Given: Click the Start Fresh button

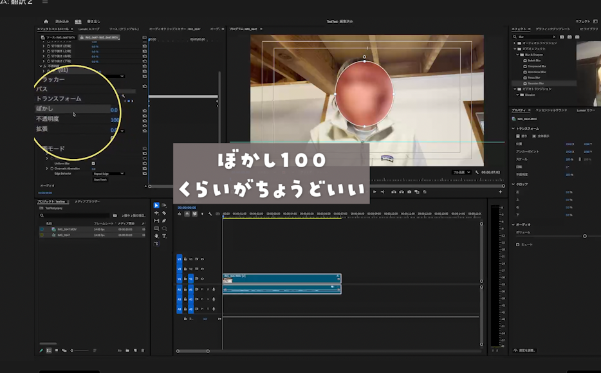Looking at the screenshot, I should [x=100, y=179].
